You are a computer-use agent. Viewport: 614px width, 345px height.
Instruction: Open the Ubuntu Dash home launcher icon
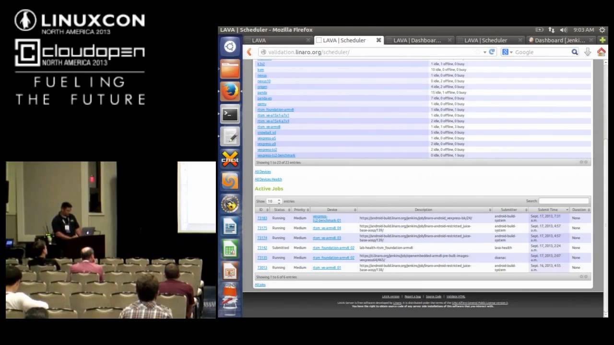(x=230, y=47)
